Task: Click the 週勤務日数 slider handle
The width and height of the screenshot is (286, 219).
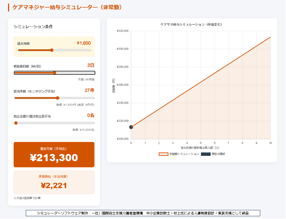Action: point(55,73)
